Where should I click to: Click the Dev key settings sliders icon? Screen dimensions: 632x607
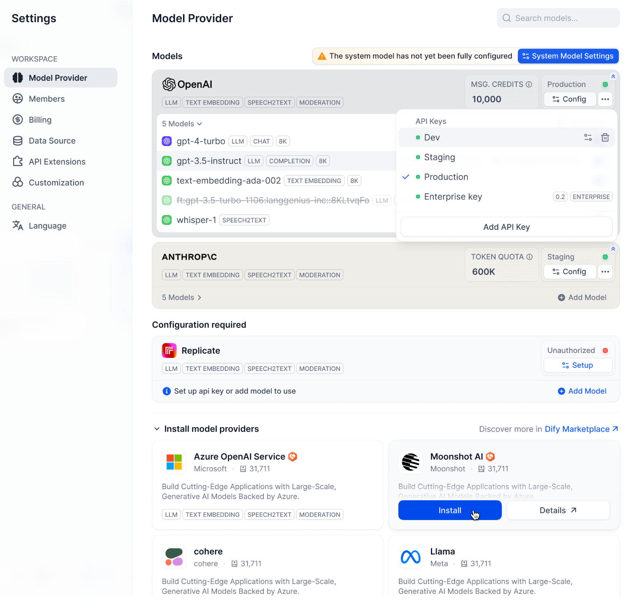coord(588,137)
